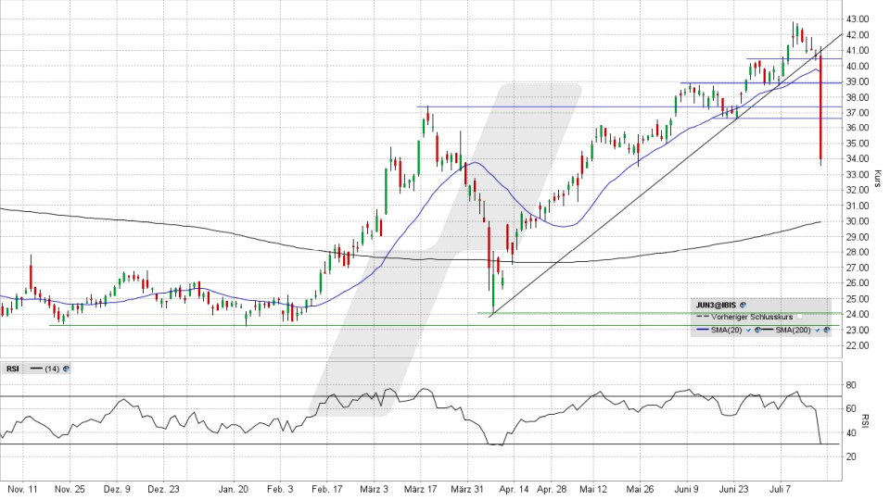Click the RSI 80 axis label

851,385
